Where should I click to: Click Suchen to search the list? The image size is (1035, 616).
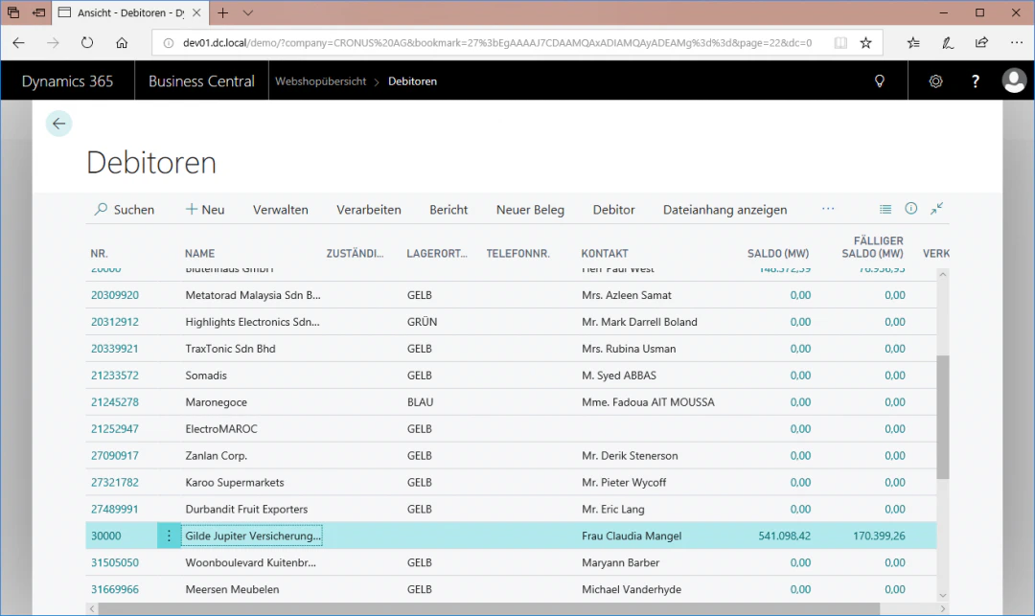tap(124, 210)
